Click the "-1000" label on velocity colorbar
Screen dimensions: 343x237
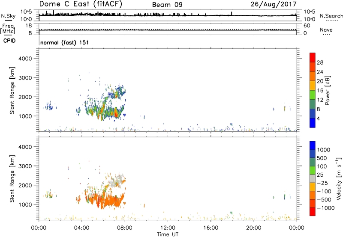[x=325, y=208]
